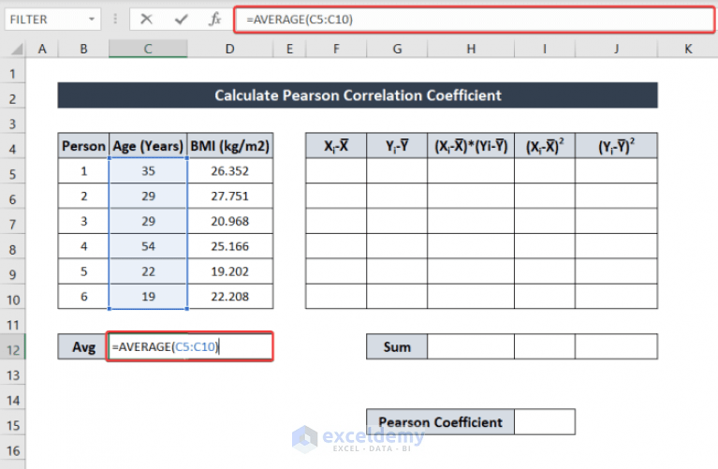
Task: Click the empty result cell beside Pearson Coefficient
Action: coord(545,422)
